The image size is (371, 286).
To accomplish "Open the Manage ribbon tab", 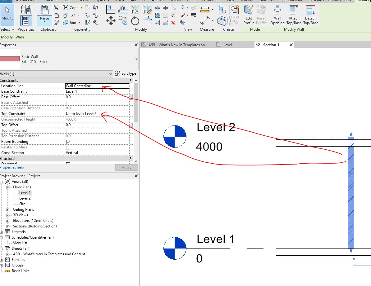I will click(x=247, y=1).
